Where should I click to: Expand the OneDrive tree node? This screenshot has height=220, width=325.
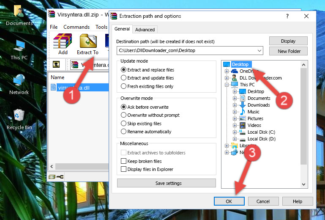coord(227,71)
